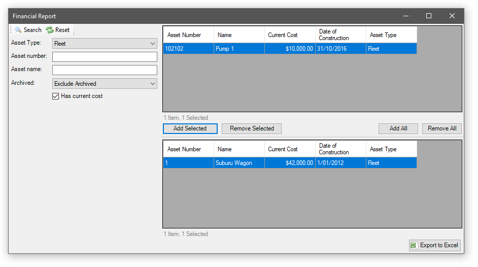Select the Pump 1 row in top grid
The width and height of the screenshot is (478, 267).
click(238, 49)
